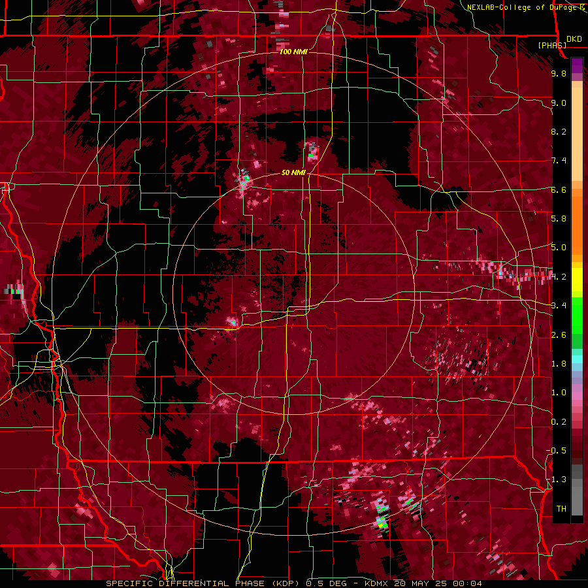This screenshot has height=588, width=588.
Task: Pick the pink segment of the color bar
Action: [577, 396]
